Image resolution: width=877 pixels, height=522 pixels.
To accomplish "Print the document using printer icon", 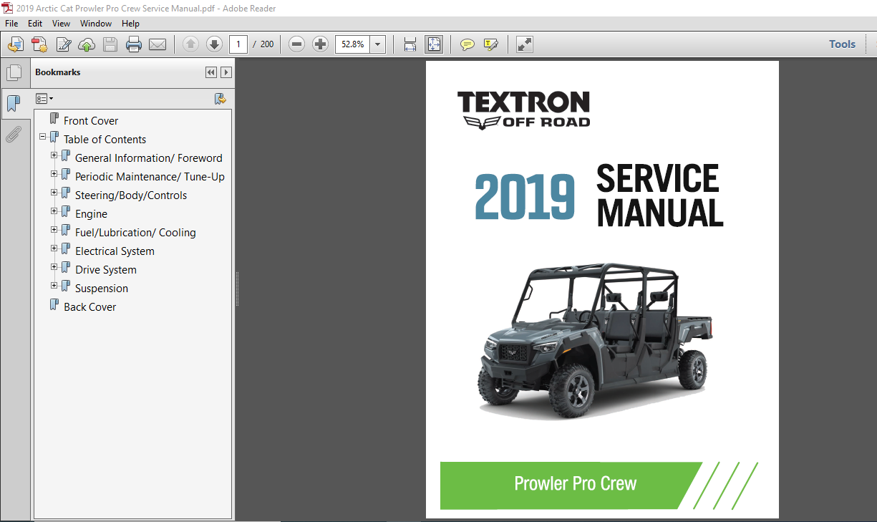I will point(134,44).
